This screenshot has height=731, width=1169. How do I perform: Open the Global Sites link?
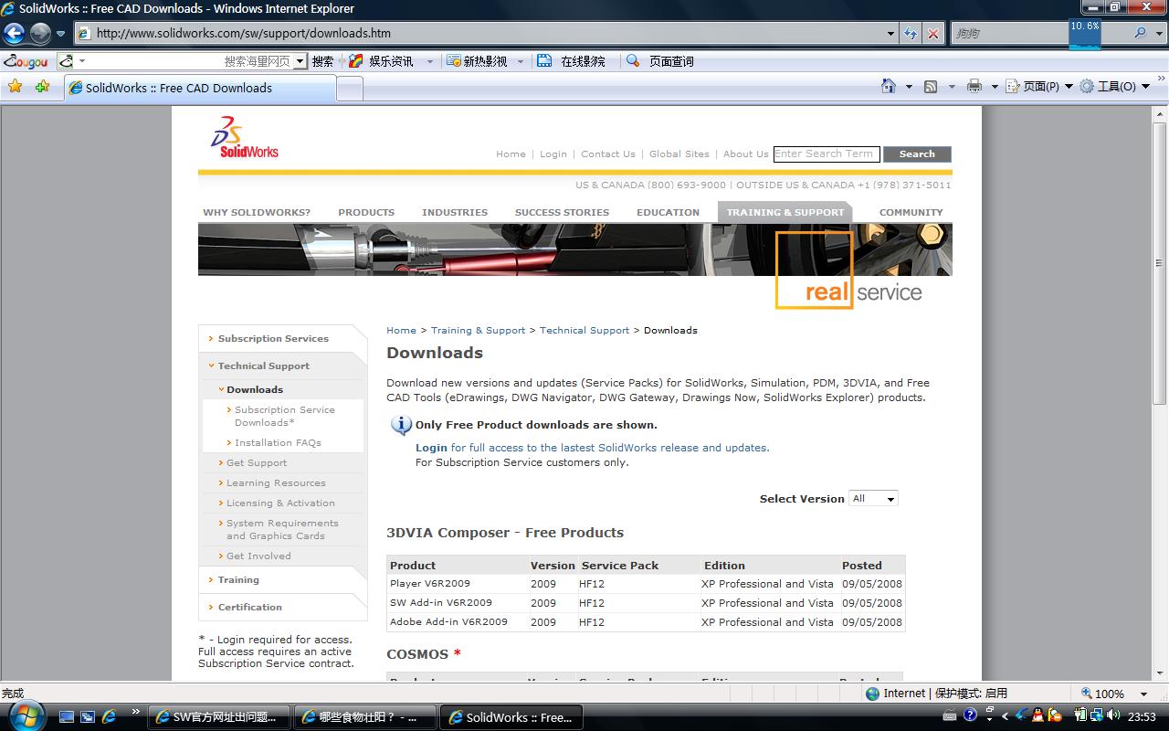(x=679, y=154)
